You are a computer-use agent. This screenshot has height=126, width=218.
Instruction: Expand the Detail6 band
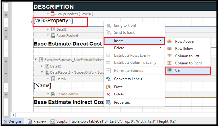coord(48,29)
